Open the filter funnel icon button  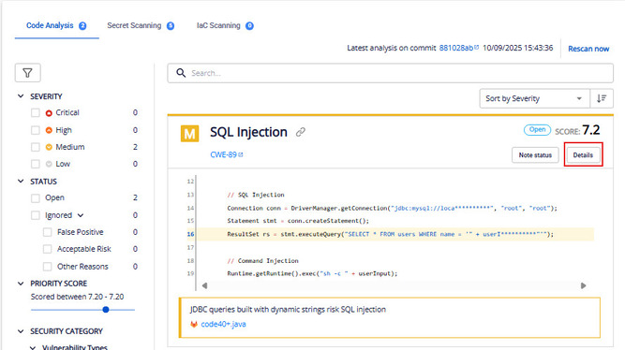(x=27, y=73)
